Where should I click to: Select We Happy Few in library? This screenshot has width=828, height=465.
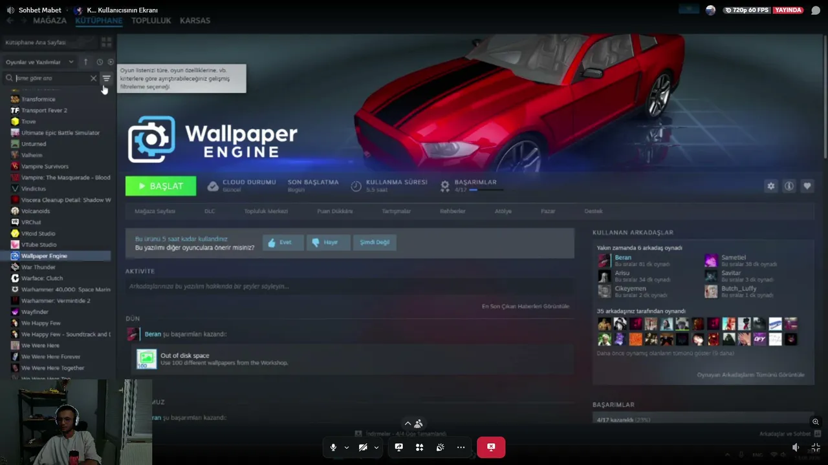pos(41,323)
